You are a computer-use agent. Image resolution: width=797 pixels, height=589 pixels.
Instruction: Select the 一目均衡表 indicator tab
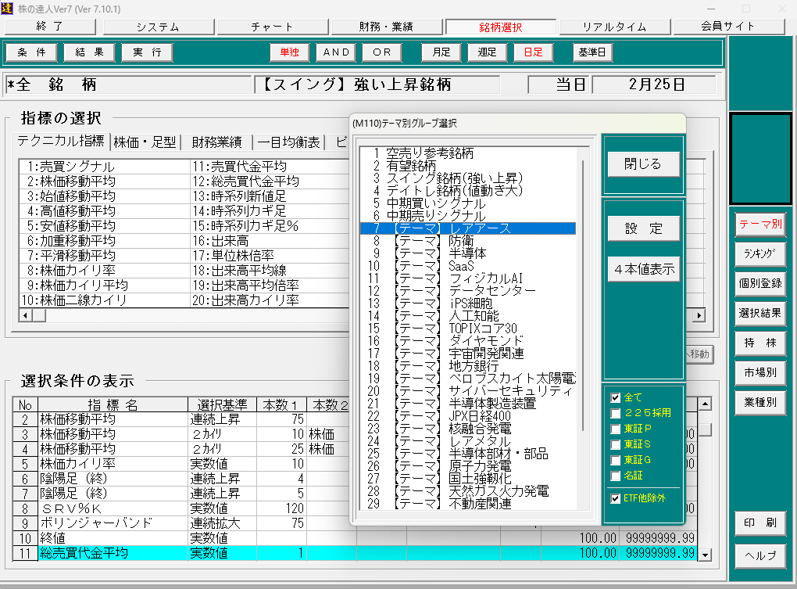tap(288, 142)
